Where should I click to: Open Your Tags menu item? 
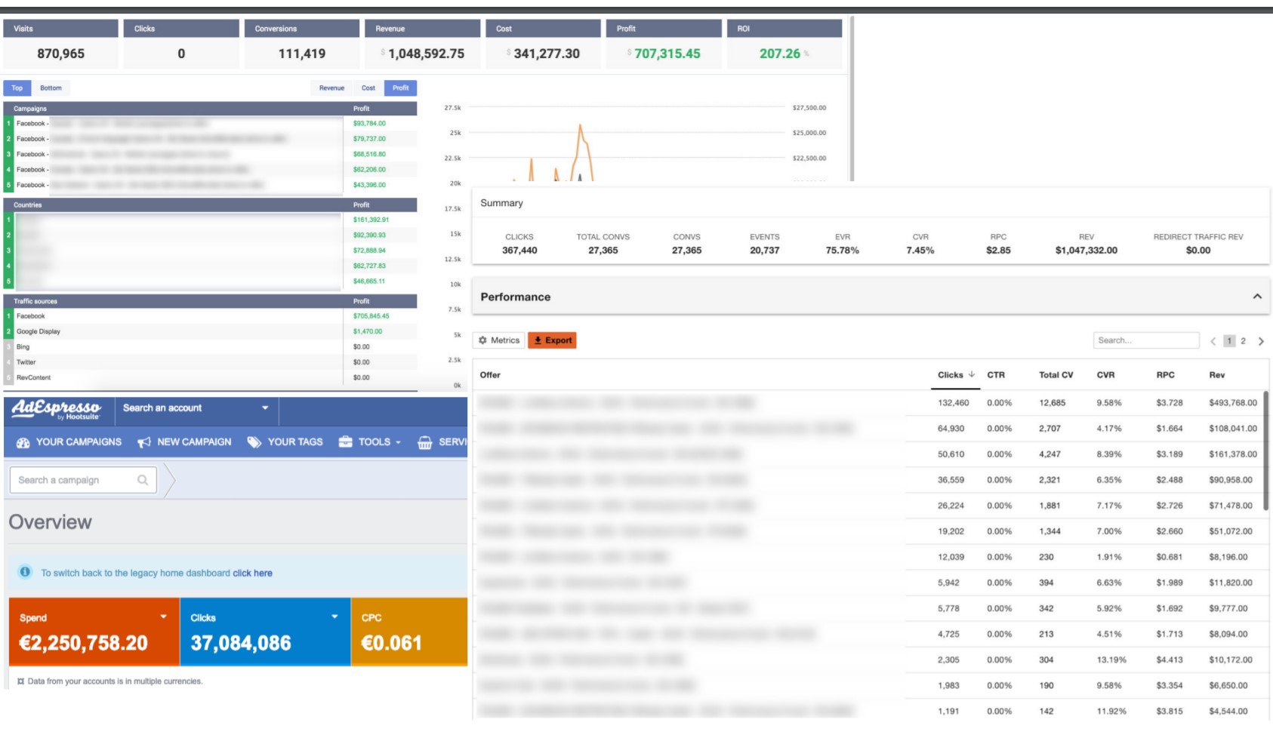tap(285, 442)
